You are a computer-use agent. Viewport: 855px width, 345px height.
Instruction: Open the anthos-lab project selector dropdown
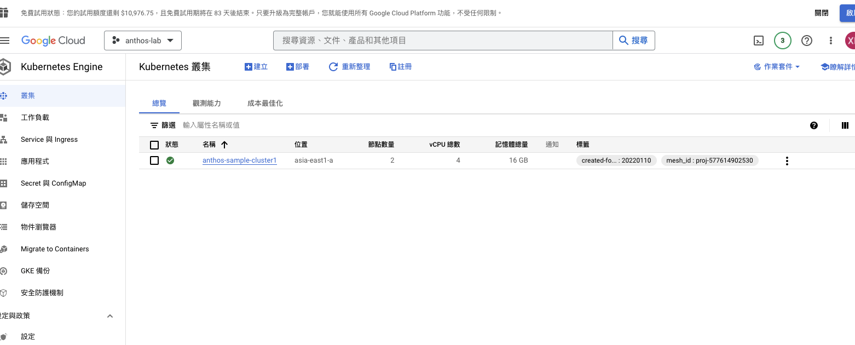[x=143, y=41]
